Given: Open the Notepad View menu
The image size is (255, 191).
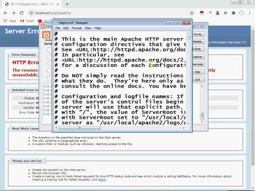Looking at the screenshot, I should click(88, 28).
